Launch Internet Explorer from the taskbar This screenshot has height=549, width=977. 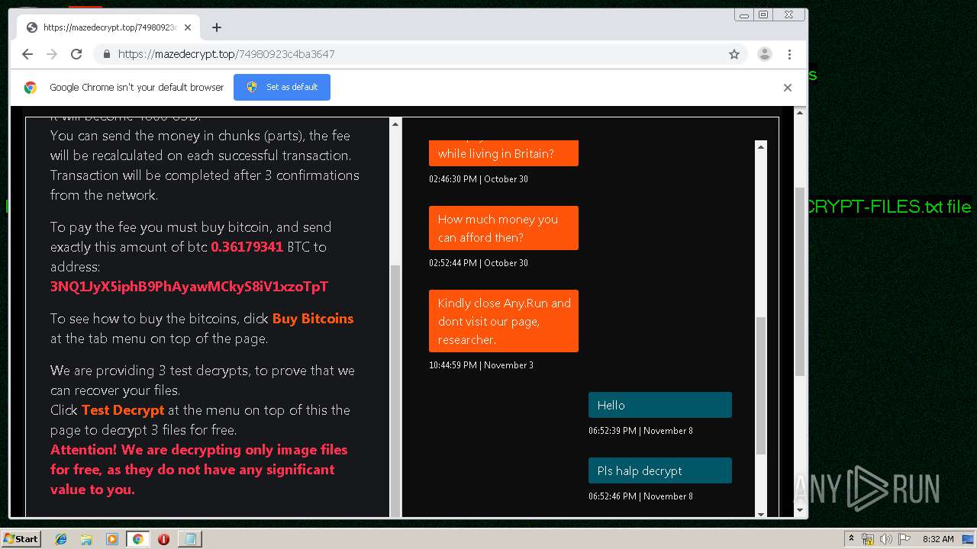[x=61, y=539]
